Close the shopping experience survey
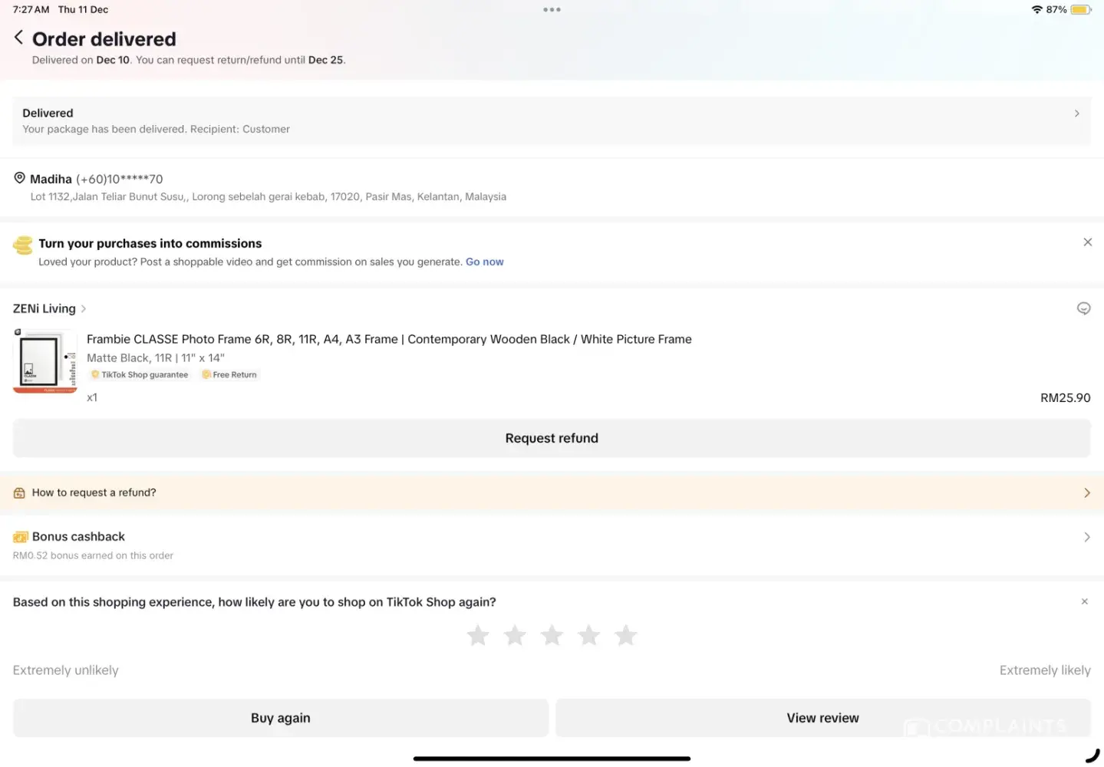Screen dimensions: 1104x767 tap(1084, 602)
